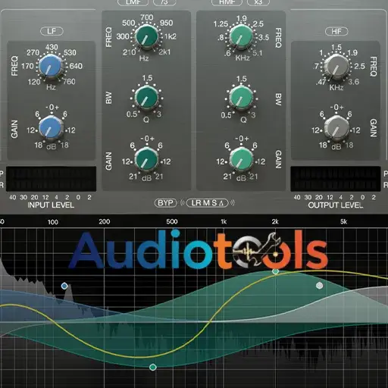Click the dark green LMF FREQ knob

(146, 36)
